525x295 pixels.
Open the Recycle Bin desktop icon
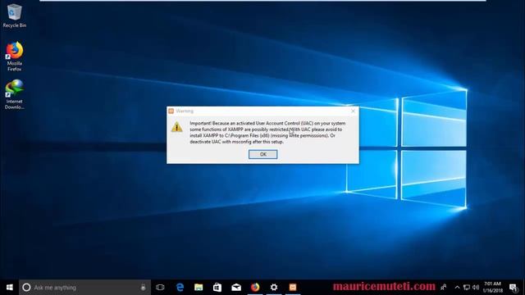pyautogui.click(x=15, y=16)
